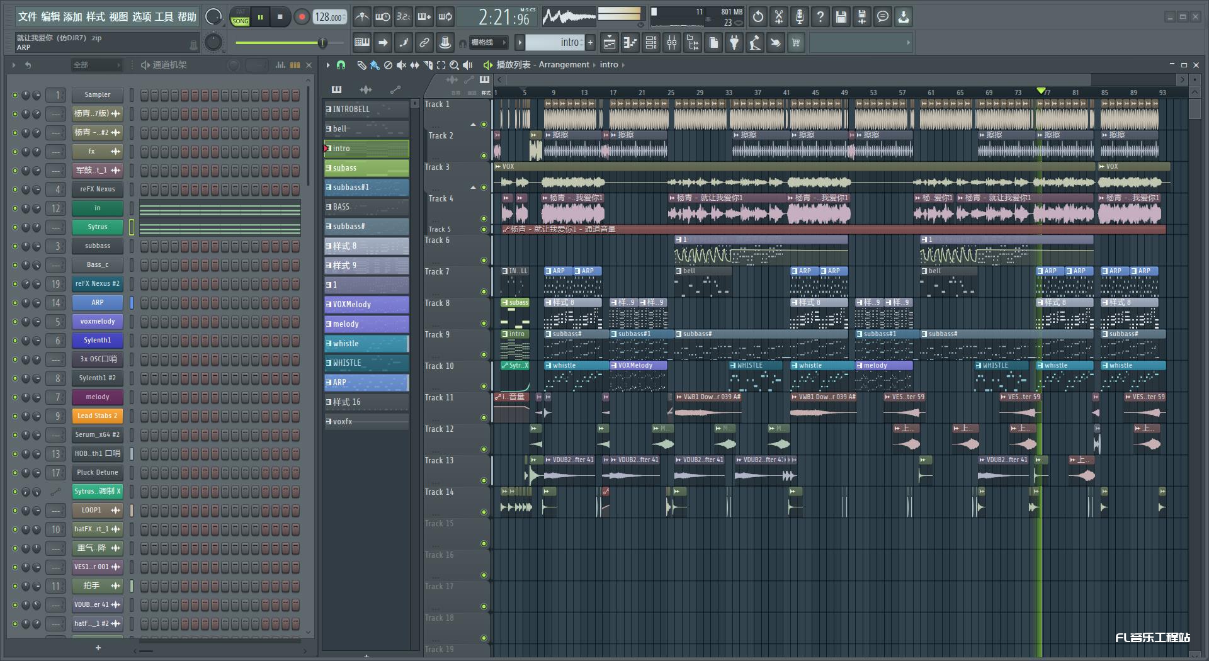This screenshot has height=661, width=1209.
Task: Open the Pluck Detune channel button
Action: [97, 473]
